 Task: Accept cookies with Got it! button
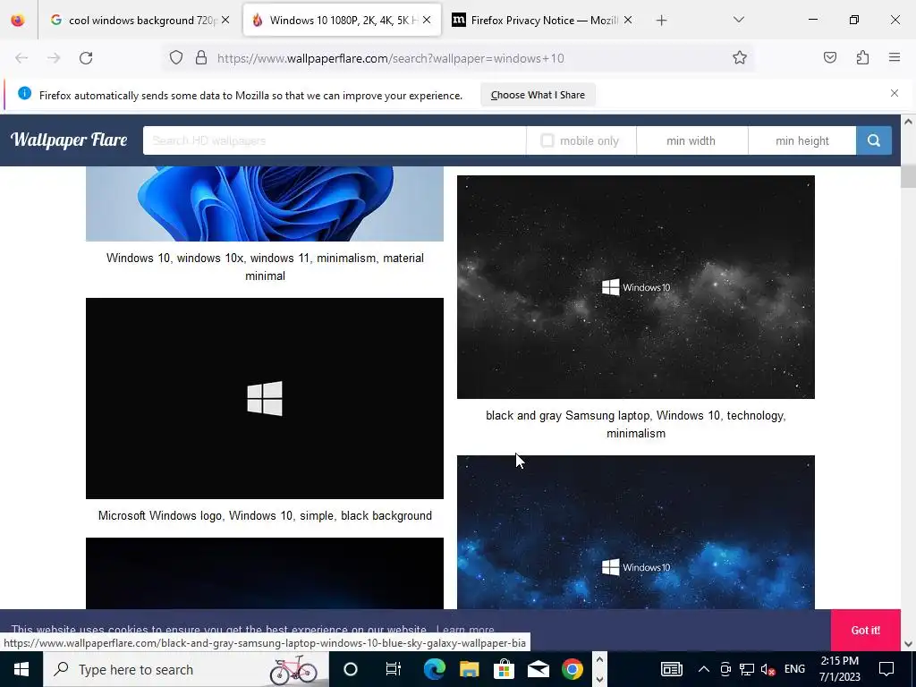click(x=865, y=630)
